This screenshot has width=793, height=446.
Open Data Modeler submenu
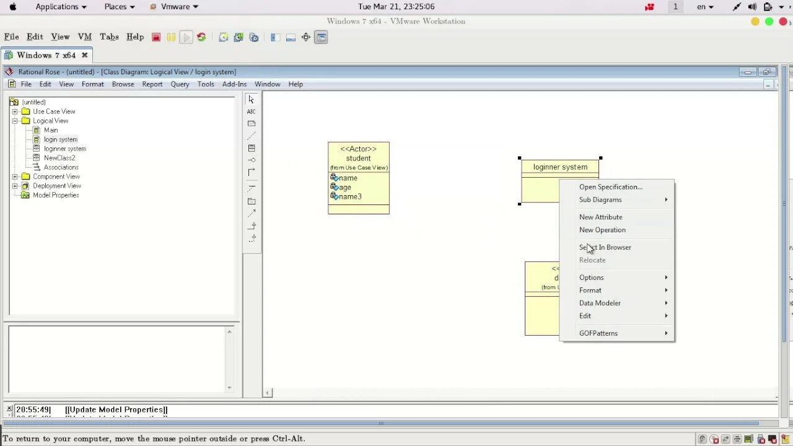(617, 303)
